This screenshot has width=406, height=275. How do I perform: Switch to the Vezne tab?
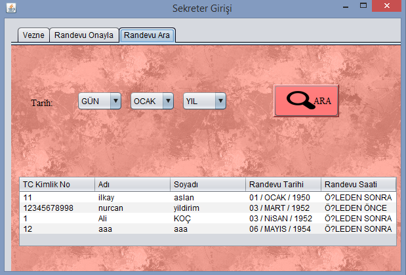pyautogui.click(x=33, y=35)
